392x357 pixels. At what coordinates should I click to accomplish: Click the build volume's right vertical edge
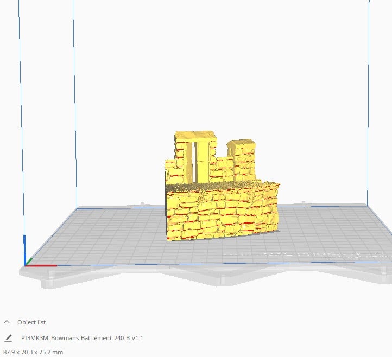[369, 103]
